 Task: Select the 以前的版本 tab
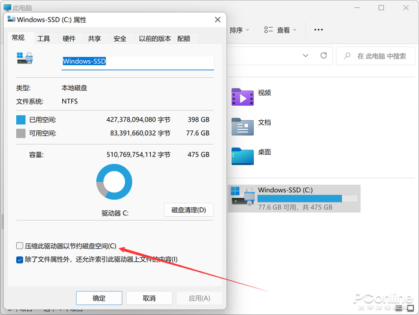(154, 39)
